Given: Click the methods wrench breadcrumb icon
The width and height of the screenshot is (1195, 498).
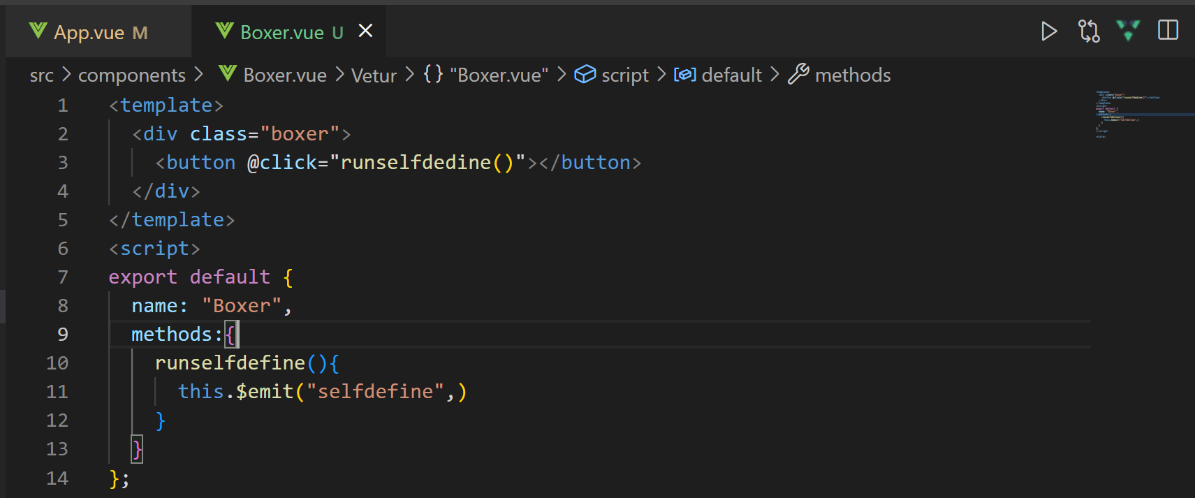Looking at the screenshot, I should pyautogui.click(x=798, y=74).
